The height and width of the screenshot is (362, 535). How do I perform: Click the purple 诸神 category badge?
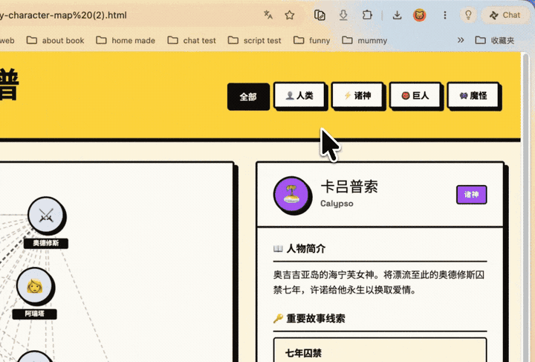tap(472, 195)
